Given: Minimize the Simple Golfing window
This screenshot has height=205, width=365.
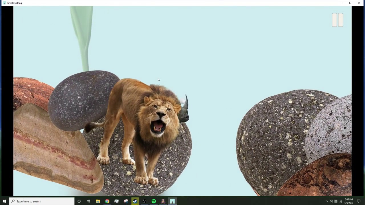Looking at the screenshot, I should click(342, 3).
